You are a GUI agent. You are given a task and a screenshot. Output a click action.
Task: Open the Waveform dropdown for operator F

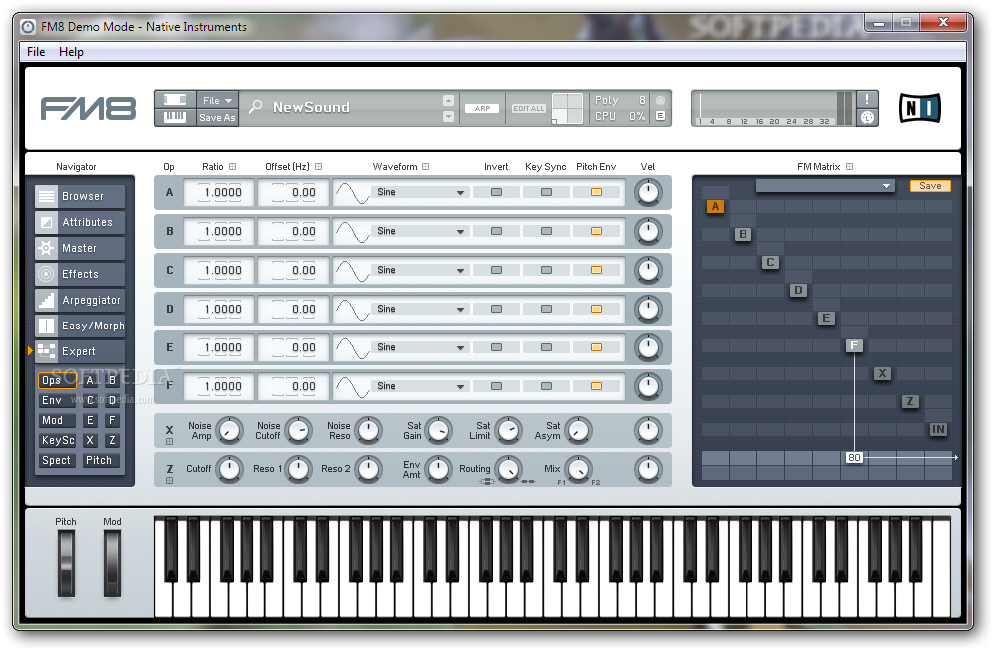pos(420,386)
